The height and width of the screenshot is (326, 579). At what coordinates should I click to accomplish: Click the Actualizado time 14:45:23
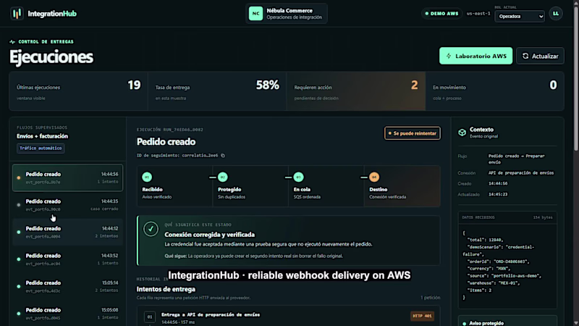(x=498, y=194)
